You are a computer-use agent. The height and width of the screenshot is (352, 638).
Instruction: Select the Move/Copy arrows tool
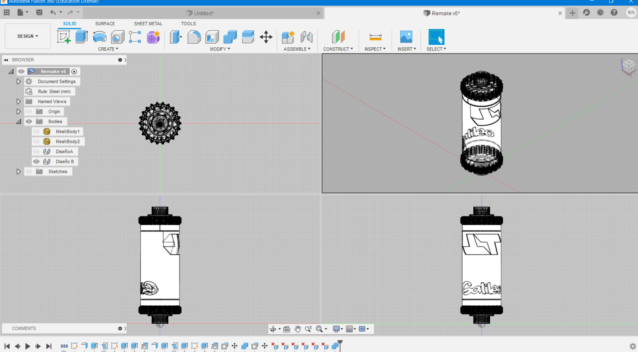[266, 37]
